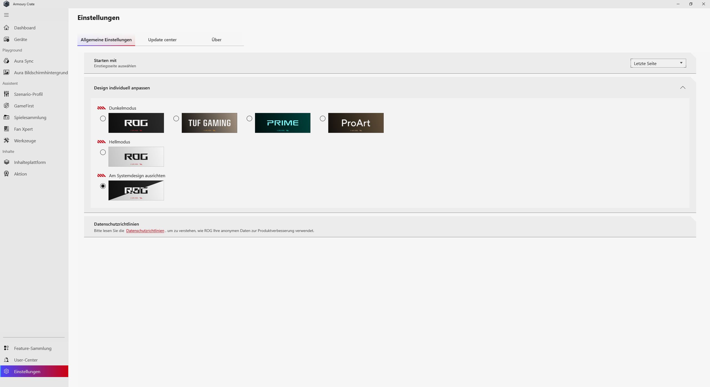Restore down the Armoury Crate window
710x387 pixels.
(691, 4)
